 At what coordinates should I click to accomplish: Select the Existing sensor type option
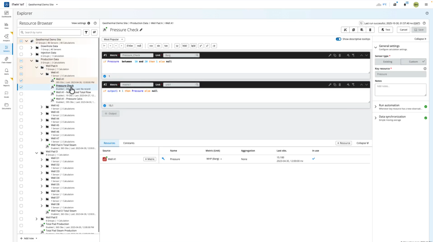(x=387, y=62)
